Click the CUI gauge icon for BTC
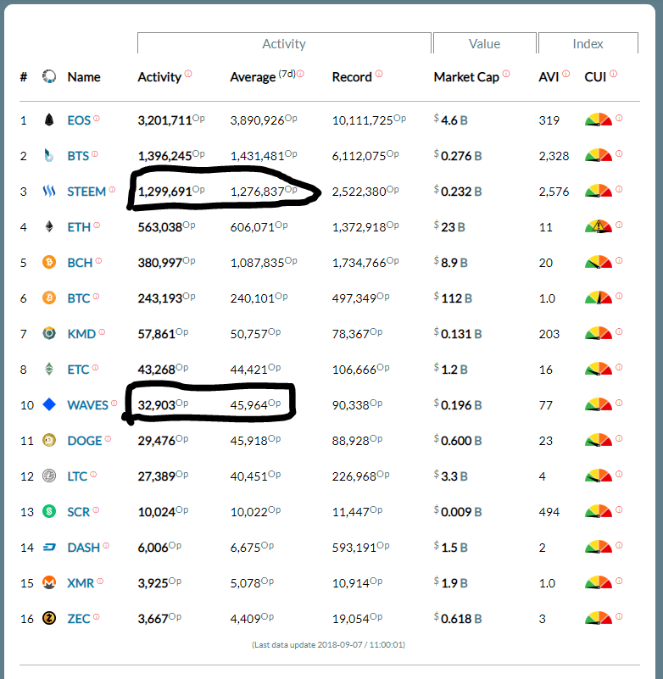The height and width of the screenshot is (679, 663). [598, 298]
